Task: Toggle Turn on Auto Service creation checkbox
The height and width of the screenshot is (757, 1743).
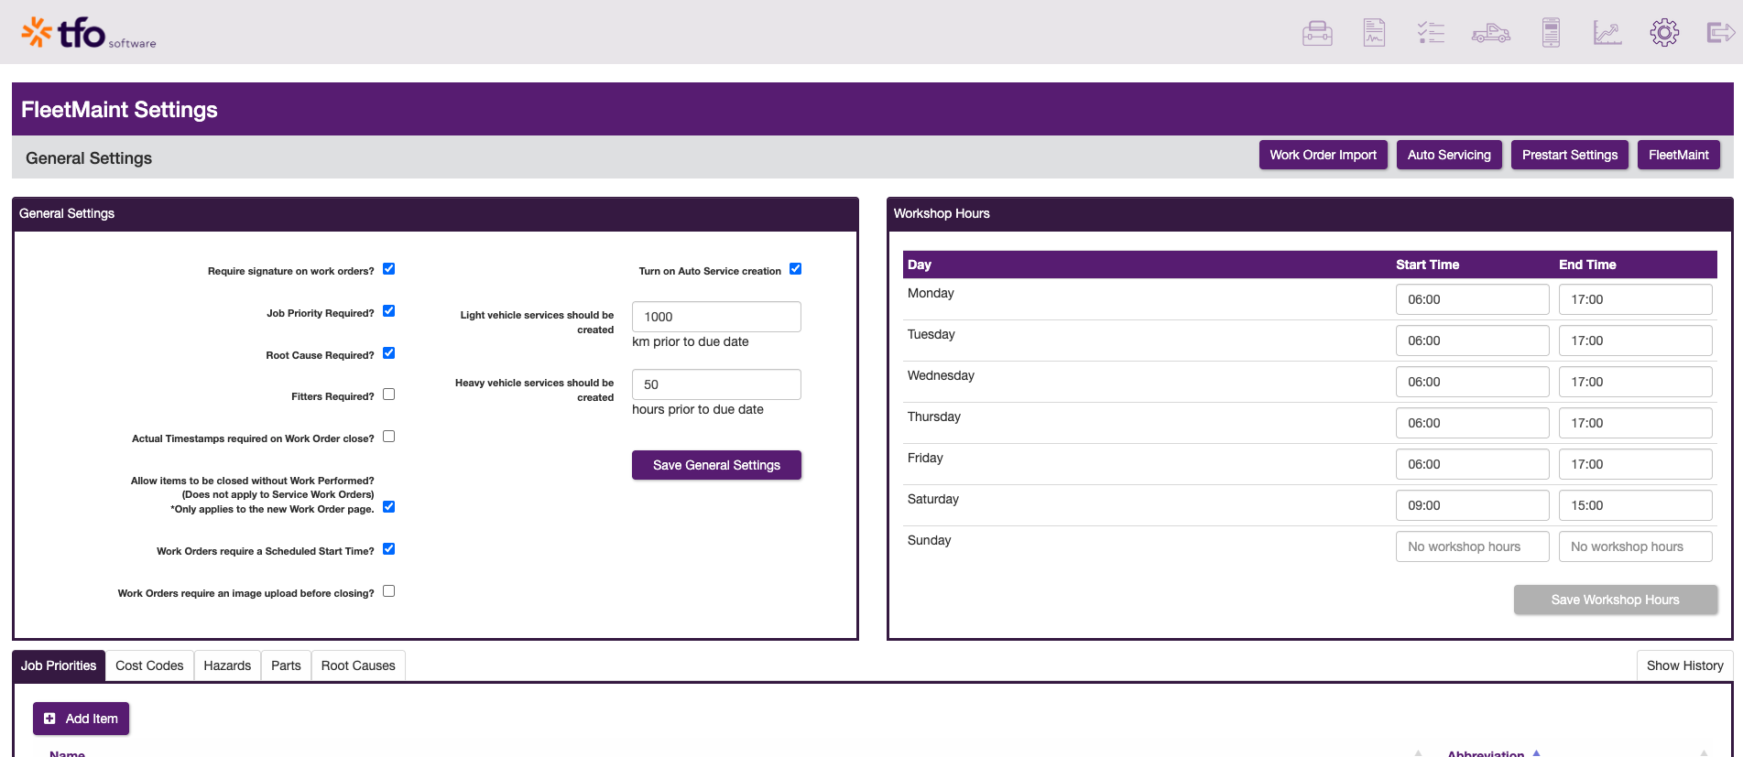Action: [796, 269]
